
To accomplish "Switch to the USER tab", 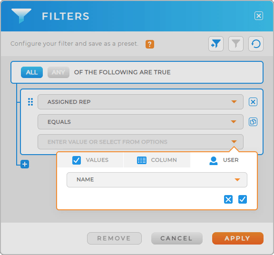I will [224, 160].
